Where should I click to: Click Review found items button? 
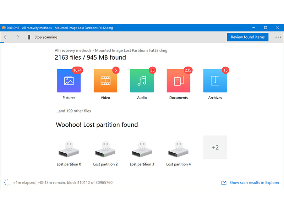247,37
